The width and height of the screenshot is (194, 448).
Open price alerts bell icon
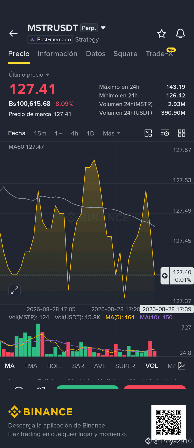coord(181,33)
